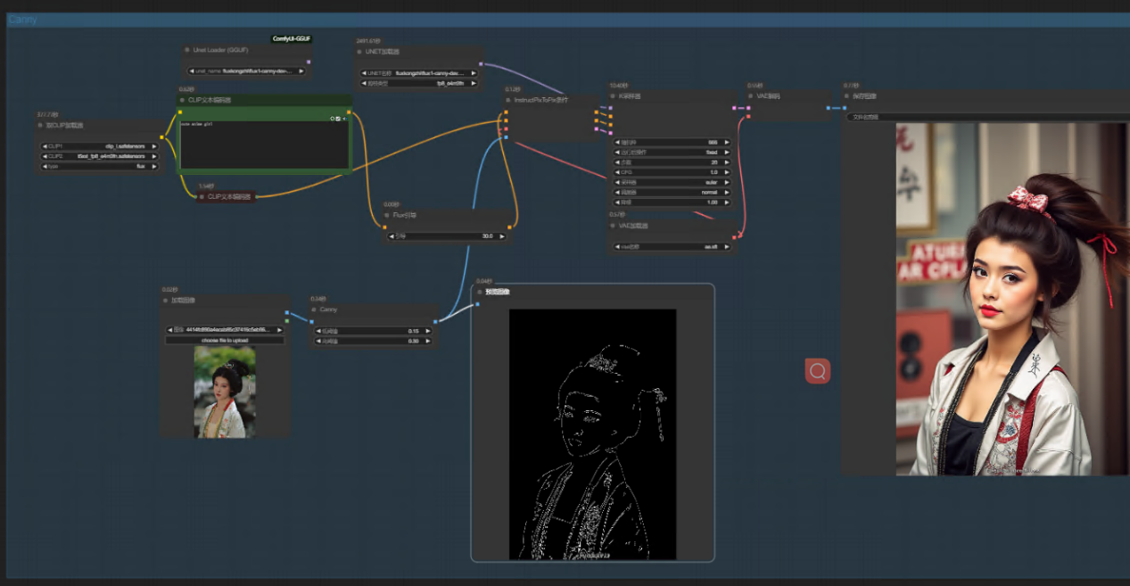Open the euler sampler dropdown in KSampler

click(672, 182)
